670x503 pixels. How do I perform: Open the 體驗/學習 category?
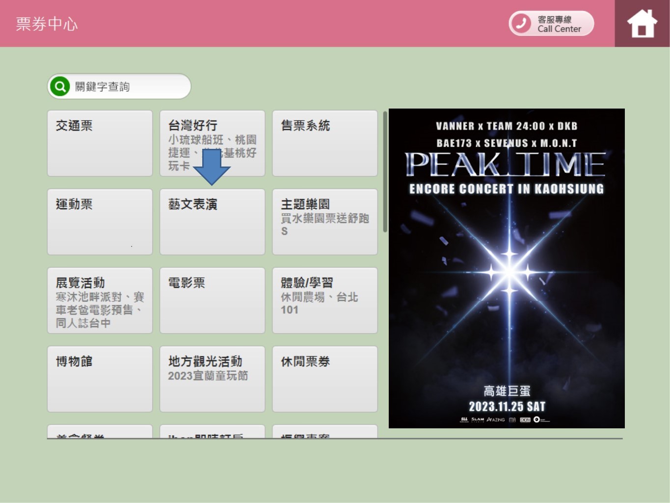[x=325, y=301]
